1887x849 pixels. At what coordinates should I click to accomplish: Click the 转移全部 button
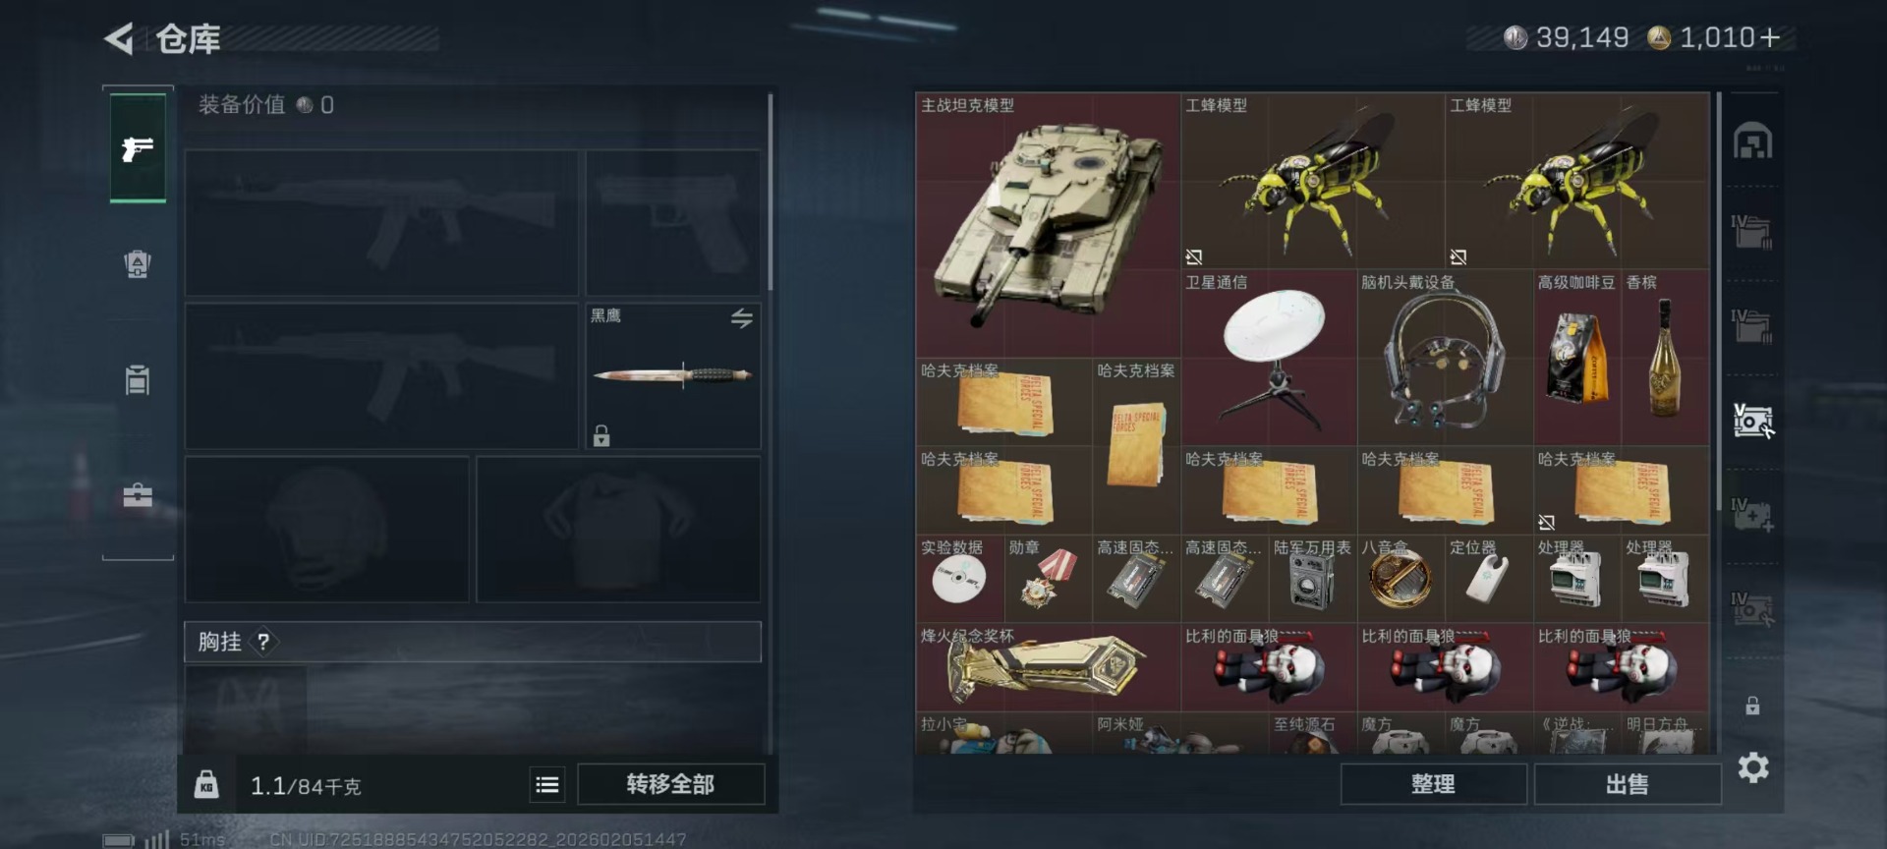pyautogui.click(x=671, y=784)
